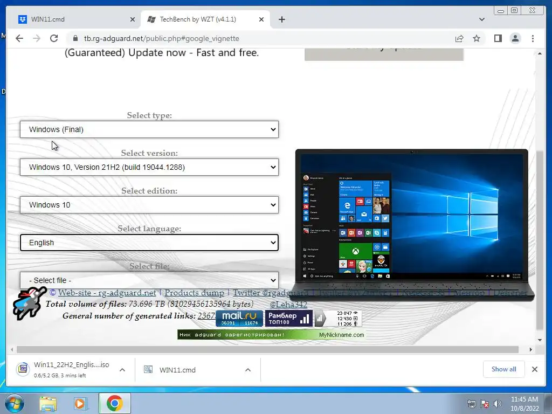Screen dimensions: 552x414
Task: Click the Twitter @rgadguard link
Action: coord(271,293)
